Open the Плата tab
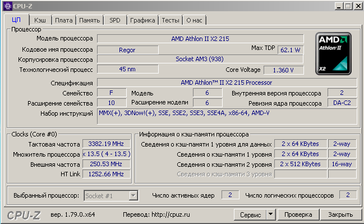The width and height of the screenshot is (364, 224). (x=63, y=20)
